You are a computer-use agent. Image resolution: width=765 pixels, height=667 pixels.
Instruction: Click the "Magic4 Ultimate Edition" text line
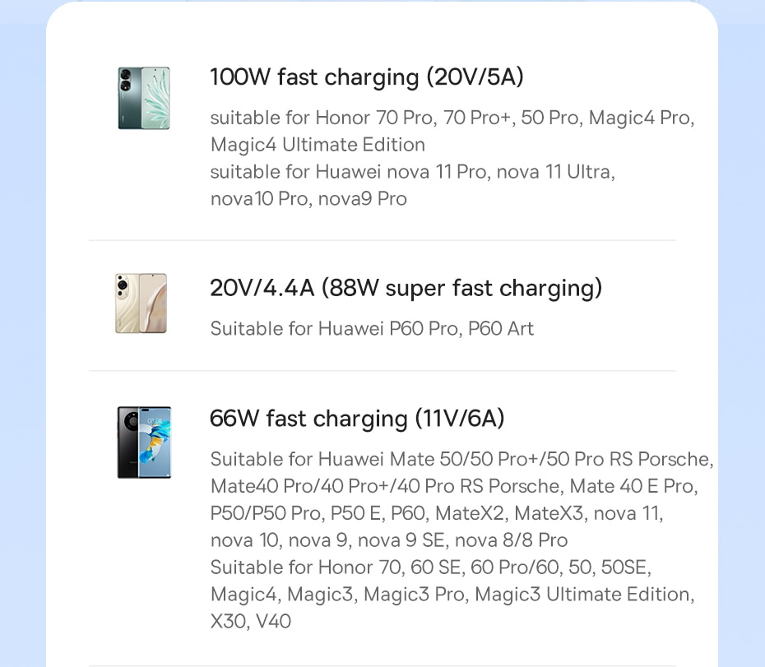pyautogui.click(x=318, y=145)
